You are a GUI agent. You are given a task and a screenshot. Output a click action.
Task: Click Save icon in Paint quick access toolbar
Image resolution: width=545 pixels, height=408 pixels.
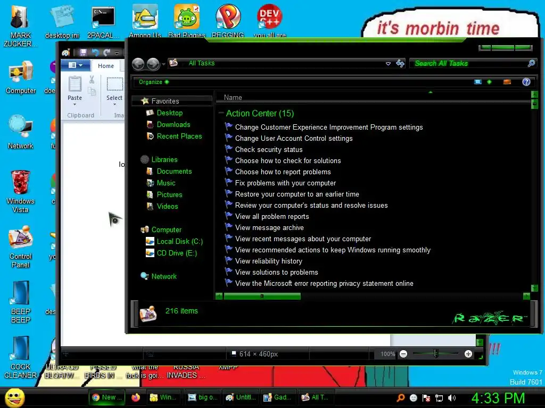pos(83,53)
